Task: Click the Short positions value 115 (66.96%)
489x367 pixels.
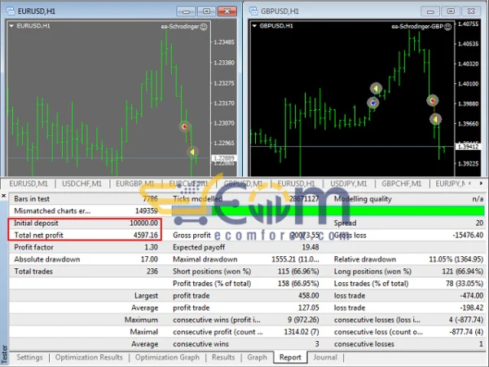Action: tap(298, 272)
